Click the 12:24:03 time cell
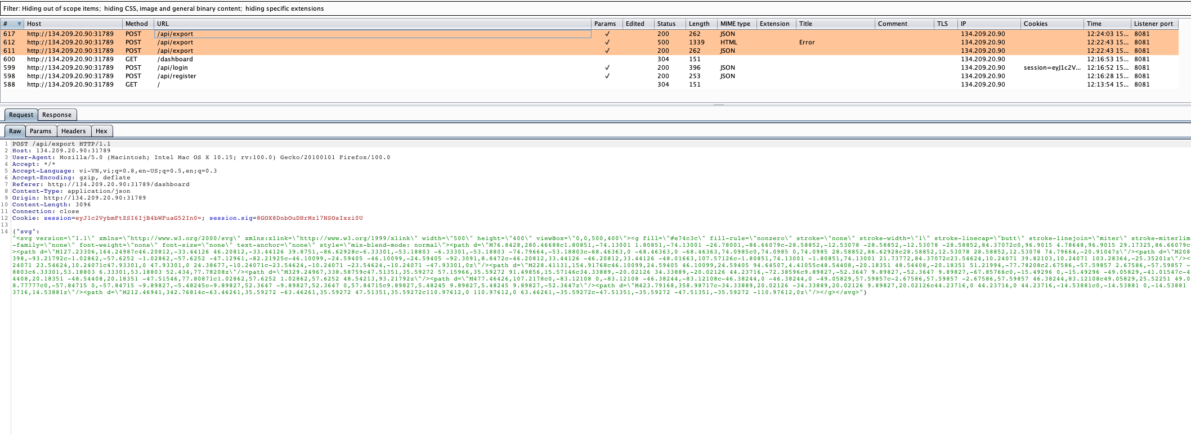 point(1107,34)
